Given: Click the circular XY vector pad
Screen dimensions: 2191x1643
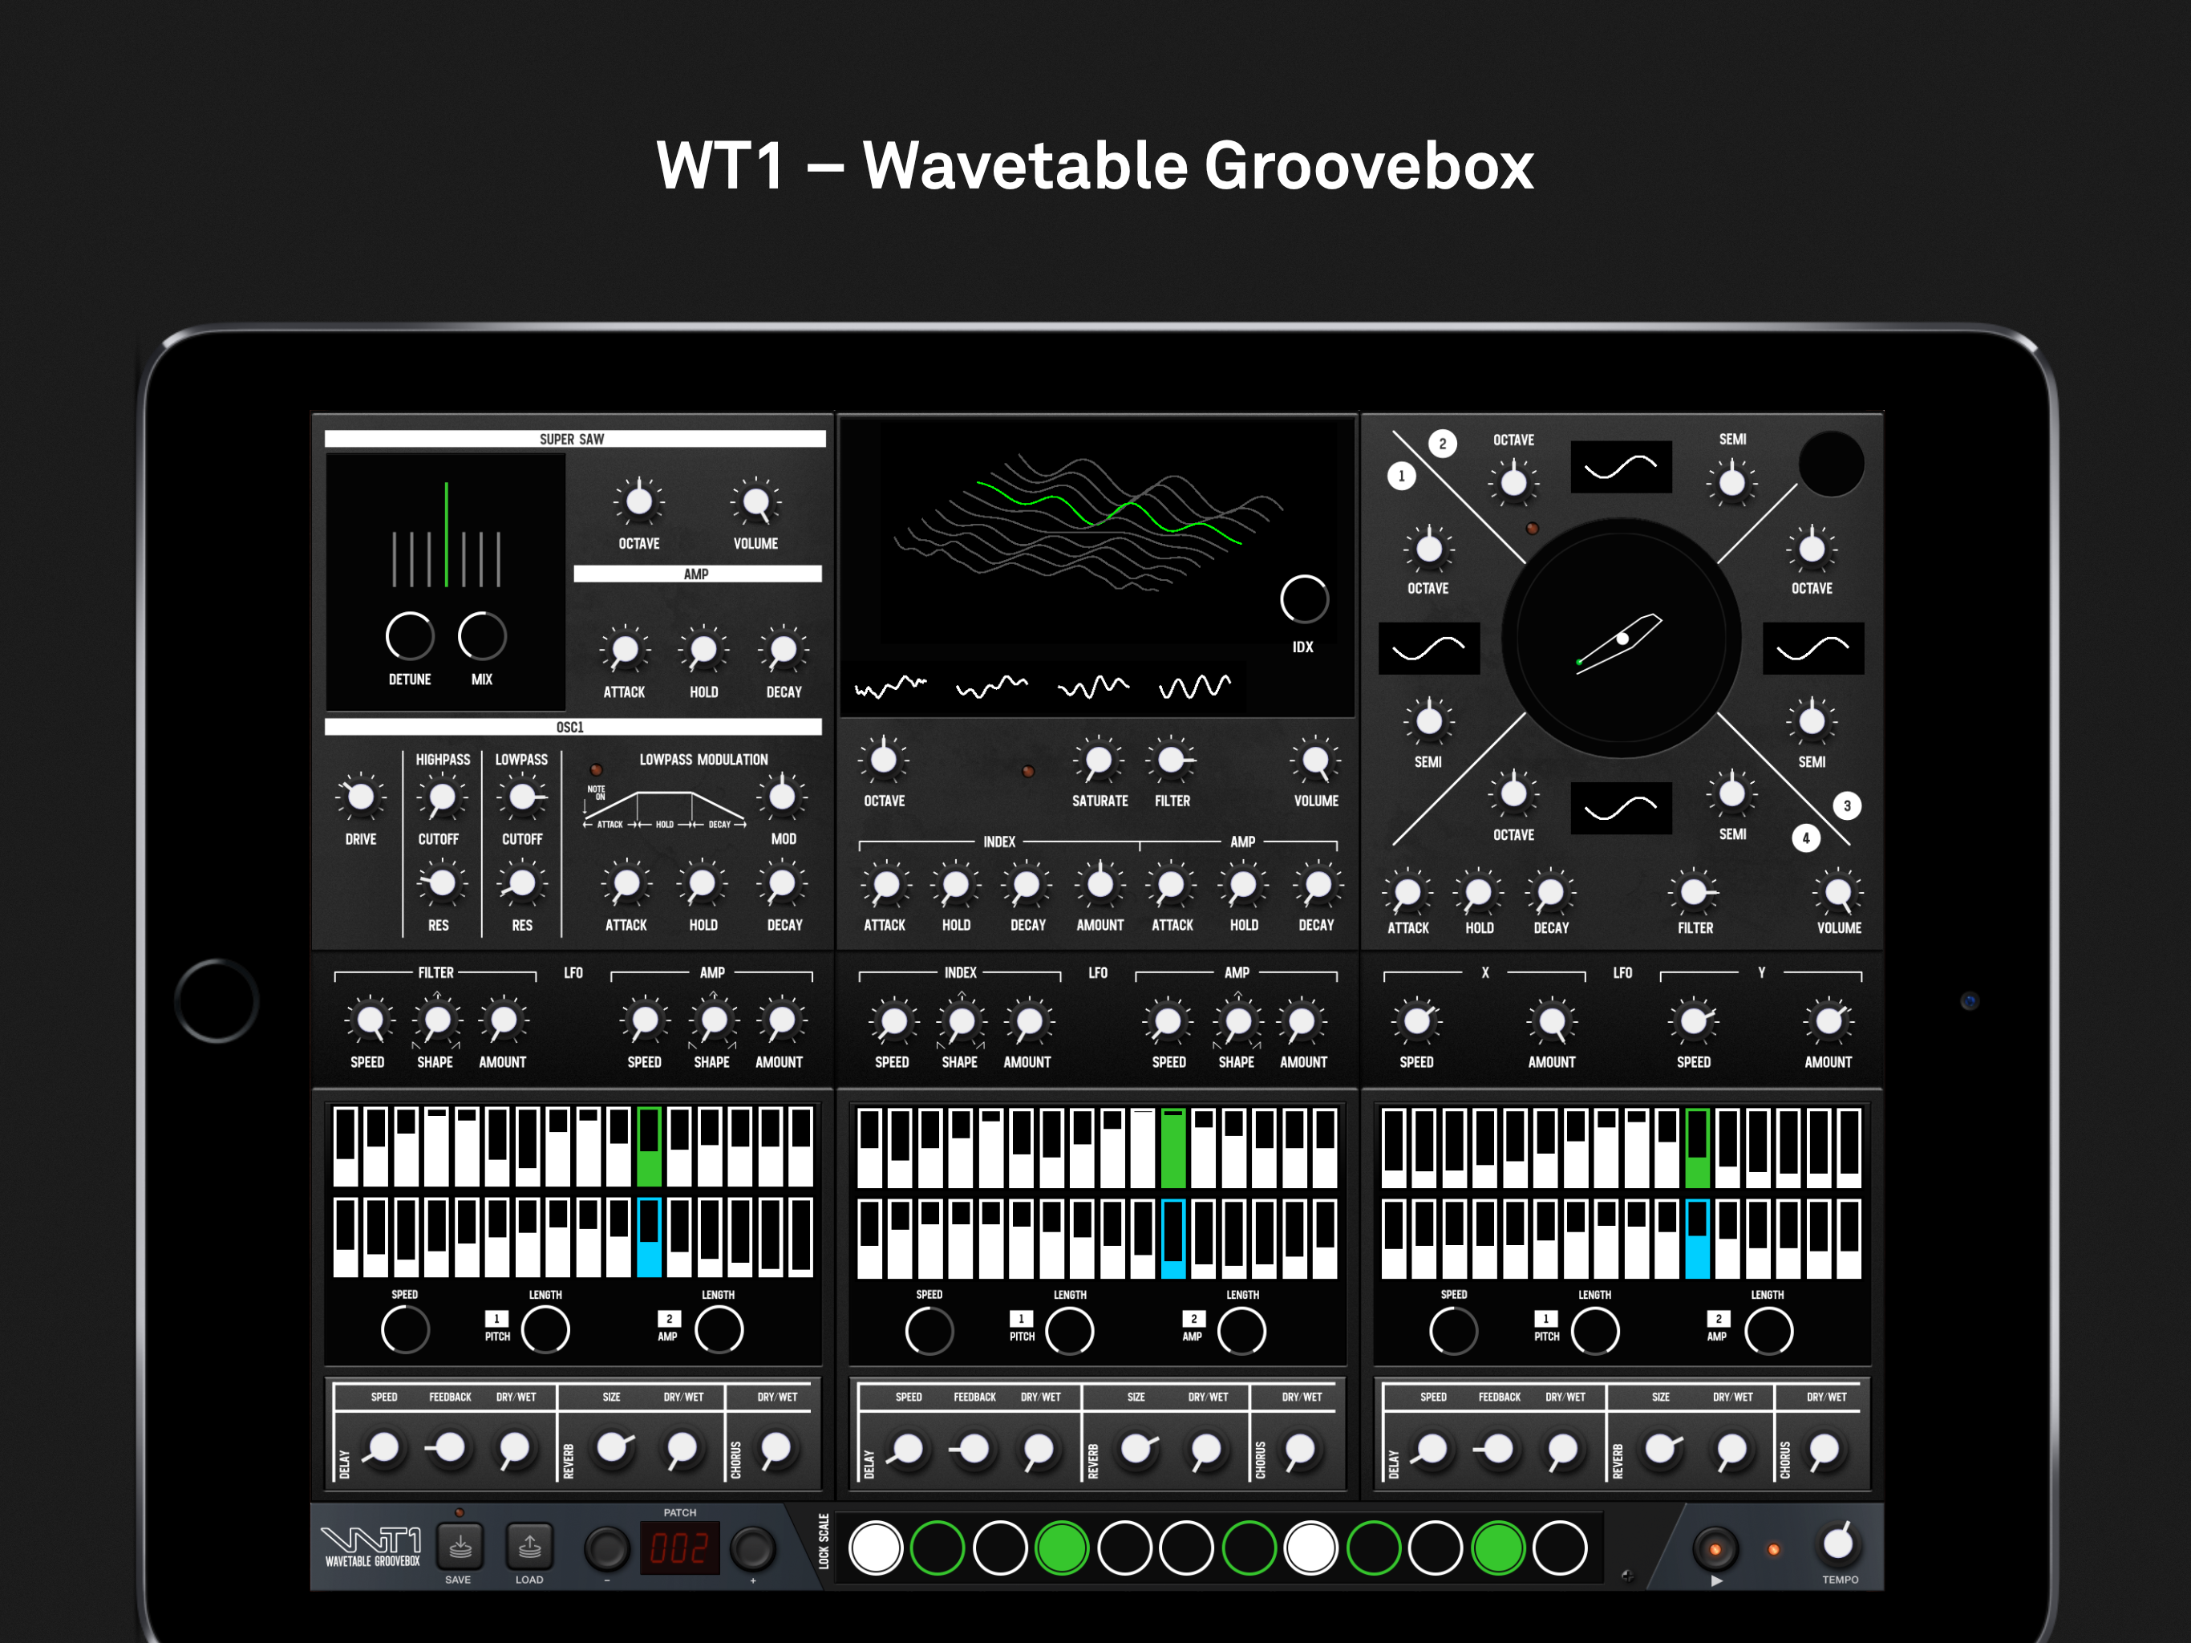Looking at the screenshot, I should [1621, 638].
